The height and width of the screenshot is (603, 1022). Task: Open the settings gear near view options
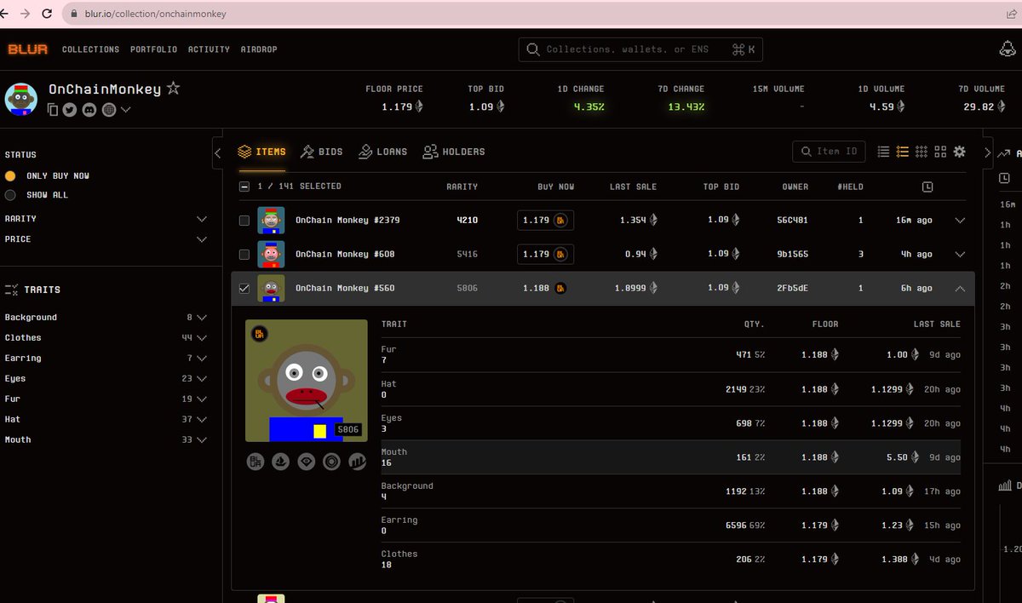coord(960,152)
